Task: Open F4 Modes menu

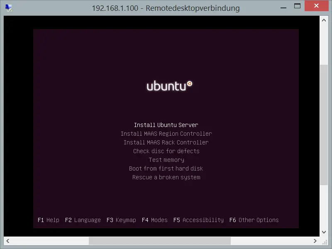Action: (154, 220)
